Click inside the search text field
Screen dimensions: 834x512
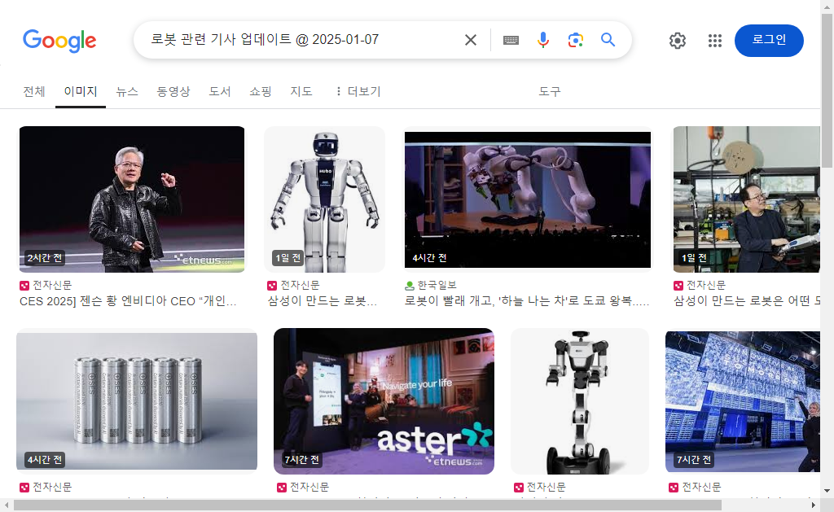[x=301, y=40]
